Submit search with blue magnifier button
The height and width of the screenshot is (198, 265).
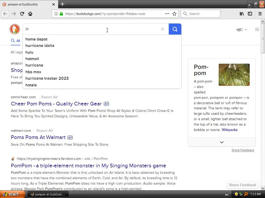click(175, 29)
